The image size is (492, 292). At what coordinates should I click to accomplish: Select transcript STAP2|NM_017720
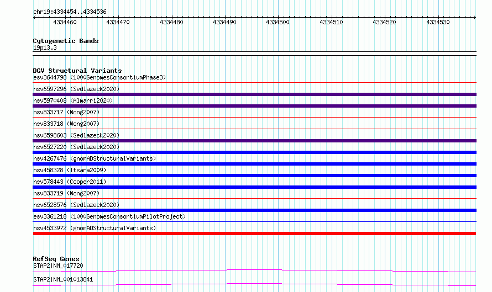58,266
